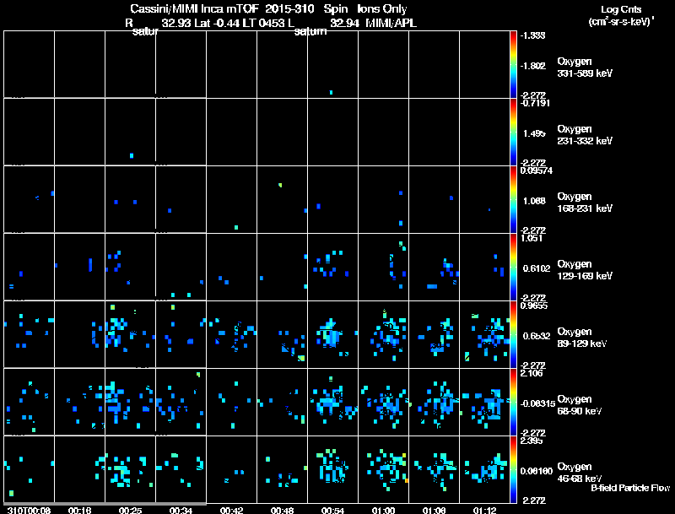Click the '310T00:08' time axis label
The height and width of the screenshot is (514, 675).
[x=30, y=510]
